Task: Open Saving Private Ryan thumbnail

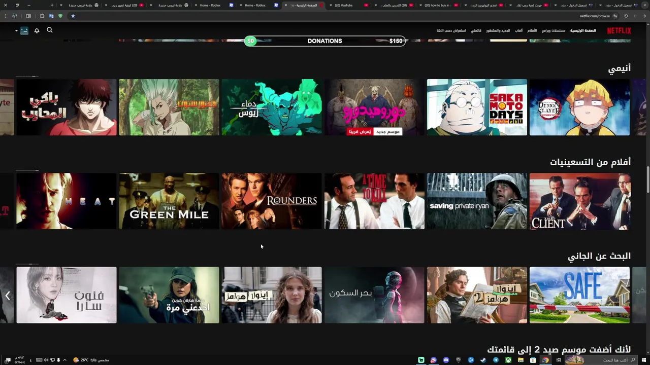Action: [x=477, y=201]
